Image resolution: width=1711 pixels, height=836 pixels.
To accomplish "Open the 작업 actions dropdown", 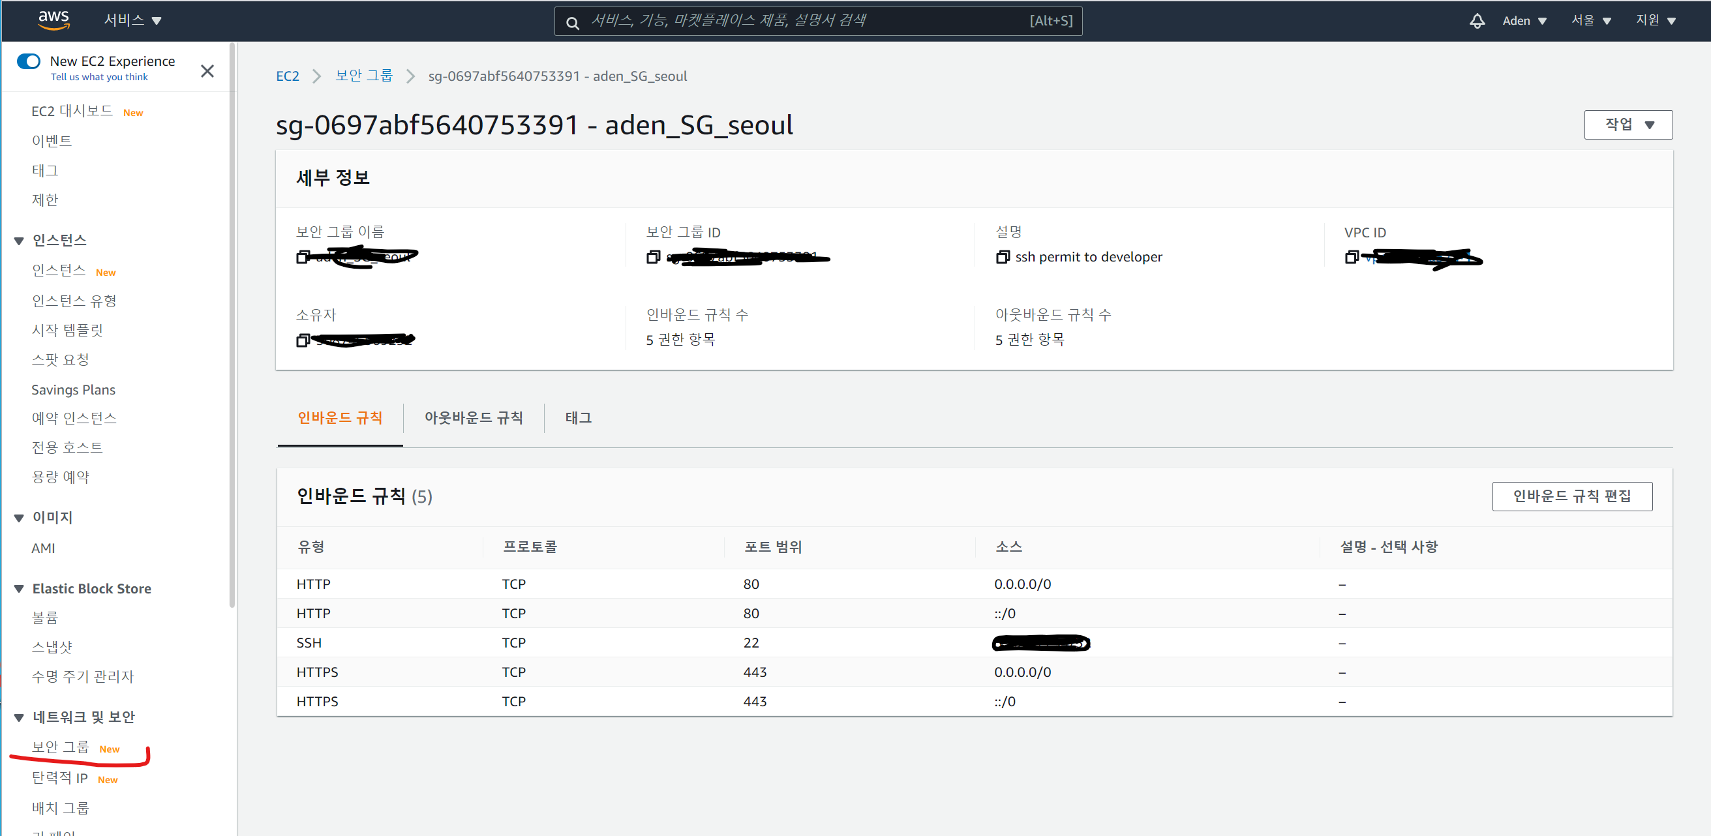I will (x=1628, y=125).
